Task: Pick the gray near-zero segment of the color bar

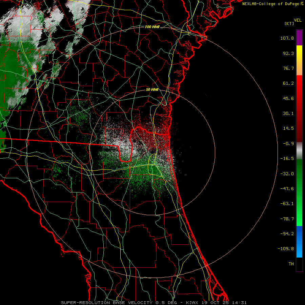Action: click(x=299, y=151)
